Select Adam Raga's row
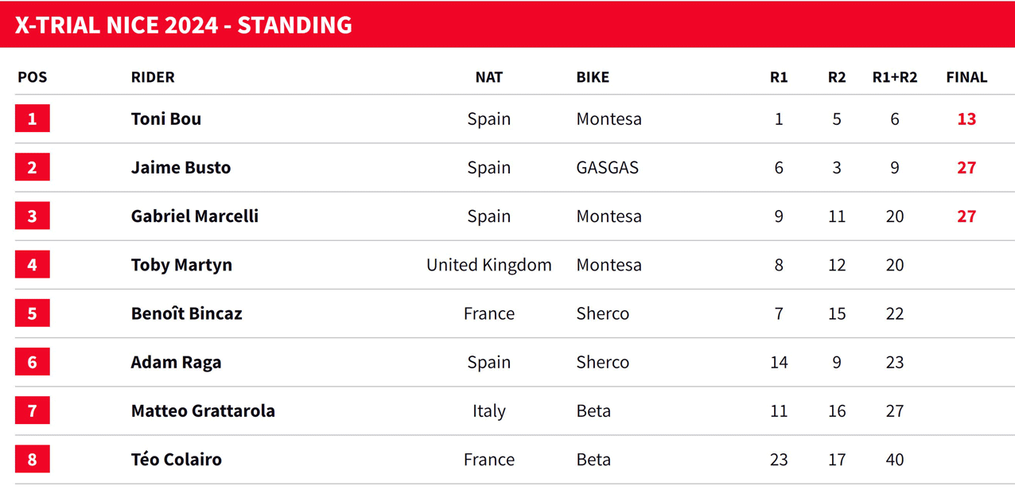The image size is (1015, 494). (x=507, y=362)
